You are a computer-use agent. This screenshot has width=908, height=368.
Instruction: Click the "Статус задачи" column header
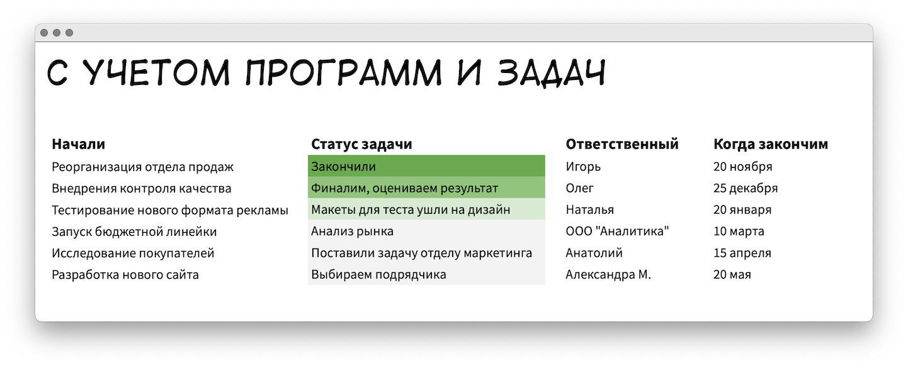(x=361, y=144)
